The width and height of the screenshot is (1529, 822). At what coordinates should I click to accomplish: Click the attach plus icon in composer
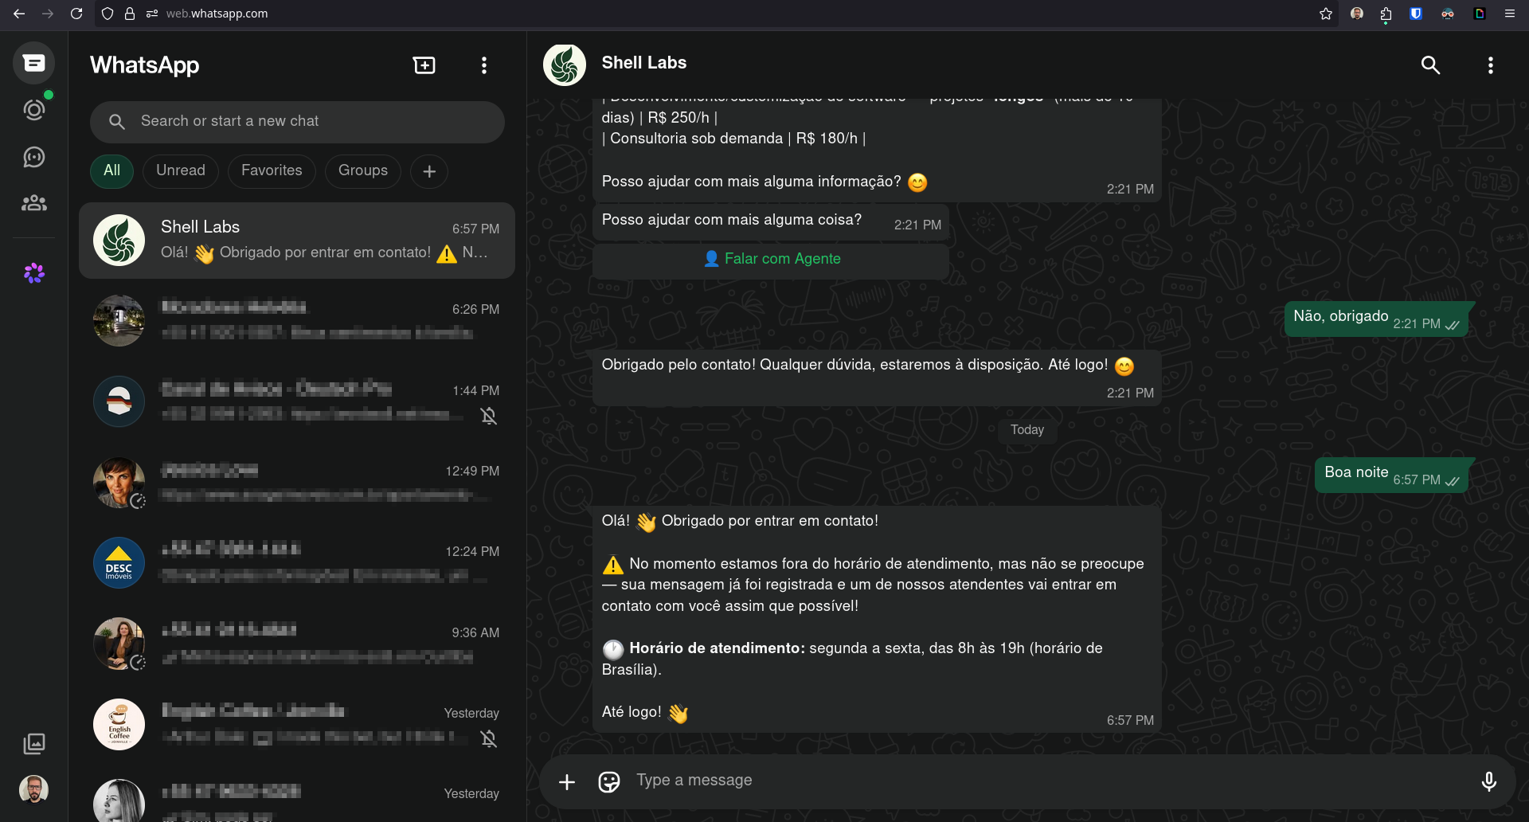(x=567, y=782)
